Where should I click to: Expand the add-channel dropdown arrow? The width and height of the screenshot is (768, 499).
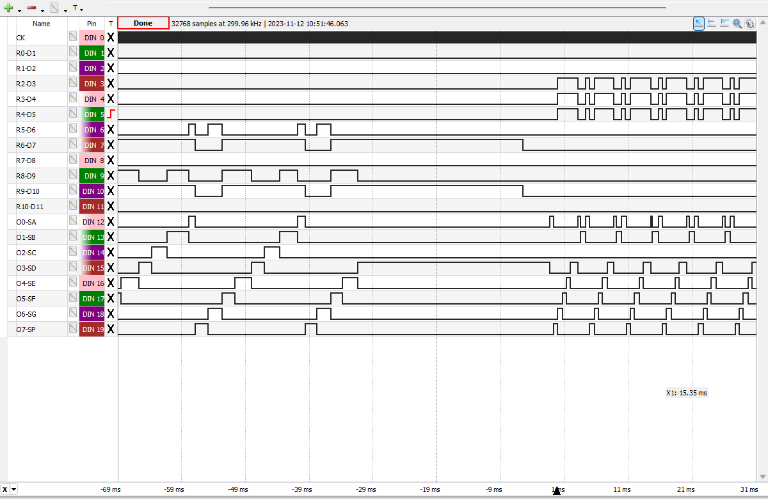(x=19, y=10)
